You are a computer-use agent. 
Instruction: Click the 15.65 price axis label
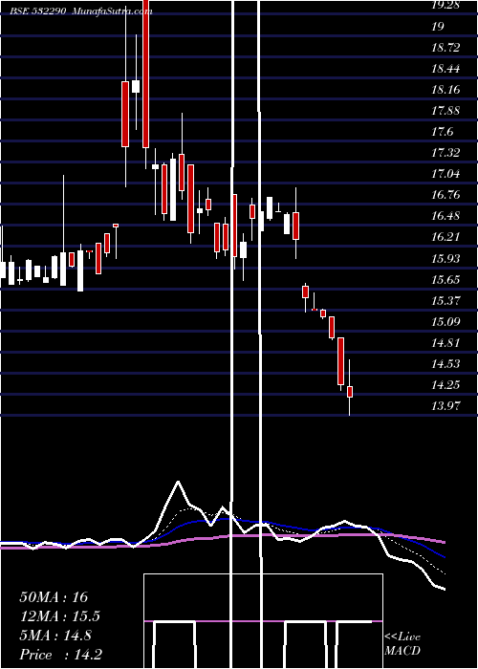pyautogui.click(x=445, y=279)
